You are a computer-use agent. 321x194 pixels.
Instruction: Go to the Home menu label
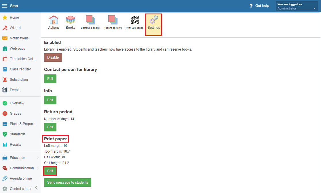pyautogui.click(x=14, y=18)
